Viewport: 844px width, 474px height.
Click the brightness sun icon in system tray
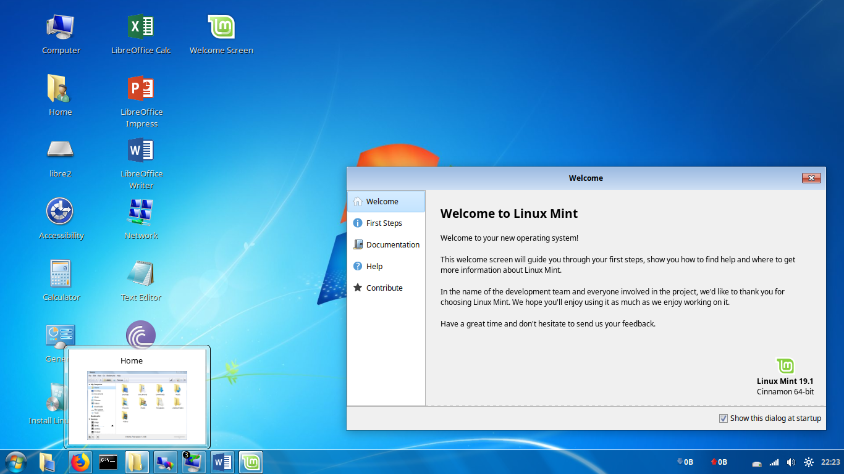(808, 462)
